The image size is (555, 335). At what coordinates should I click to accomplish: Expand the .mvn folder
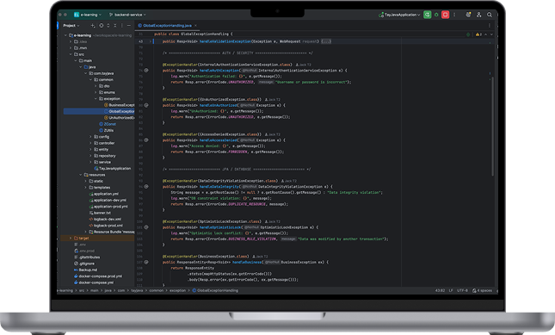pos(71,48)
